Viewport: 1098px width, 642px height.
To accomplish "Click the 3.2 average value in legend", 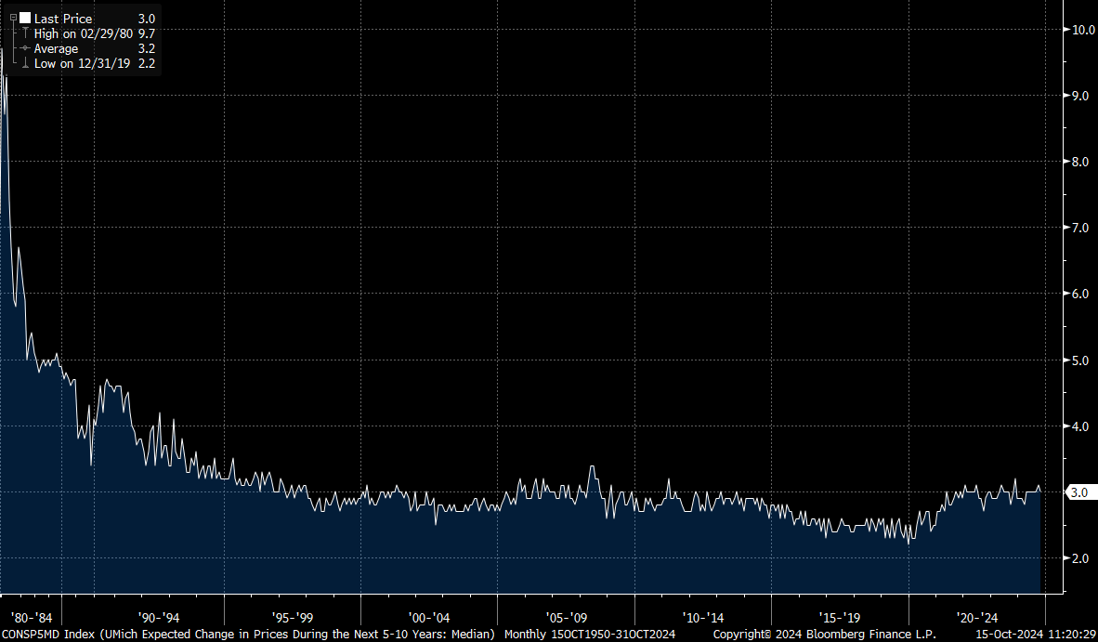I will coord(147,49).
